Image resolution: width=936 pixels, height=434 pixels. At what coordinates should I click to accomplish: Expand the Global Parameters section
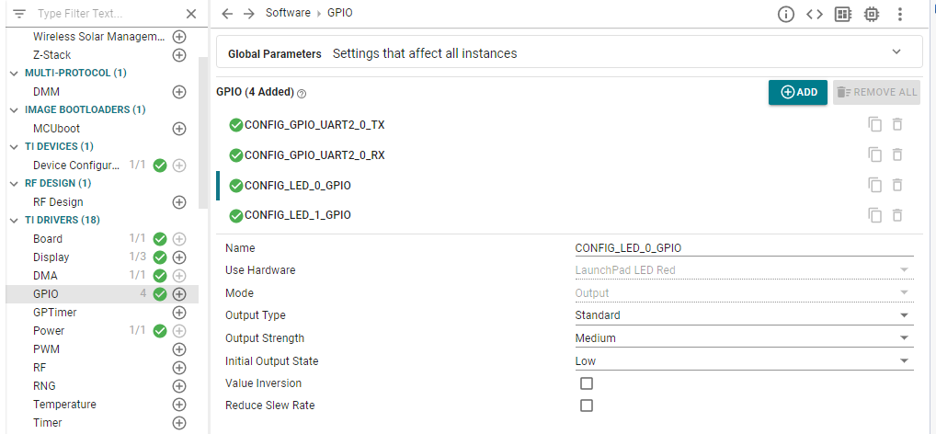pos(896,52)
